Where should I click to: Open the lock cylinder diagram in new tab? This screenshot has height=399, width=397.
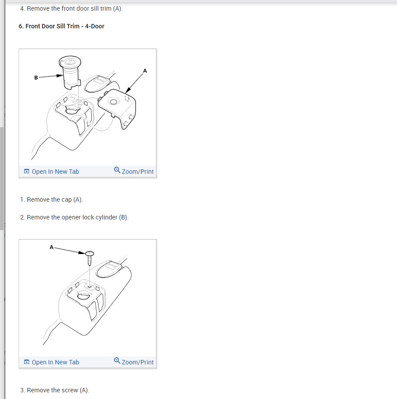(55, 172)
